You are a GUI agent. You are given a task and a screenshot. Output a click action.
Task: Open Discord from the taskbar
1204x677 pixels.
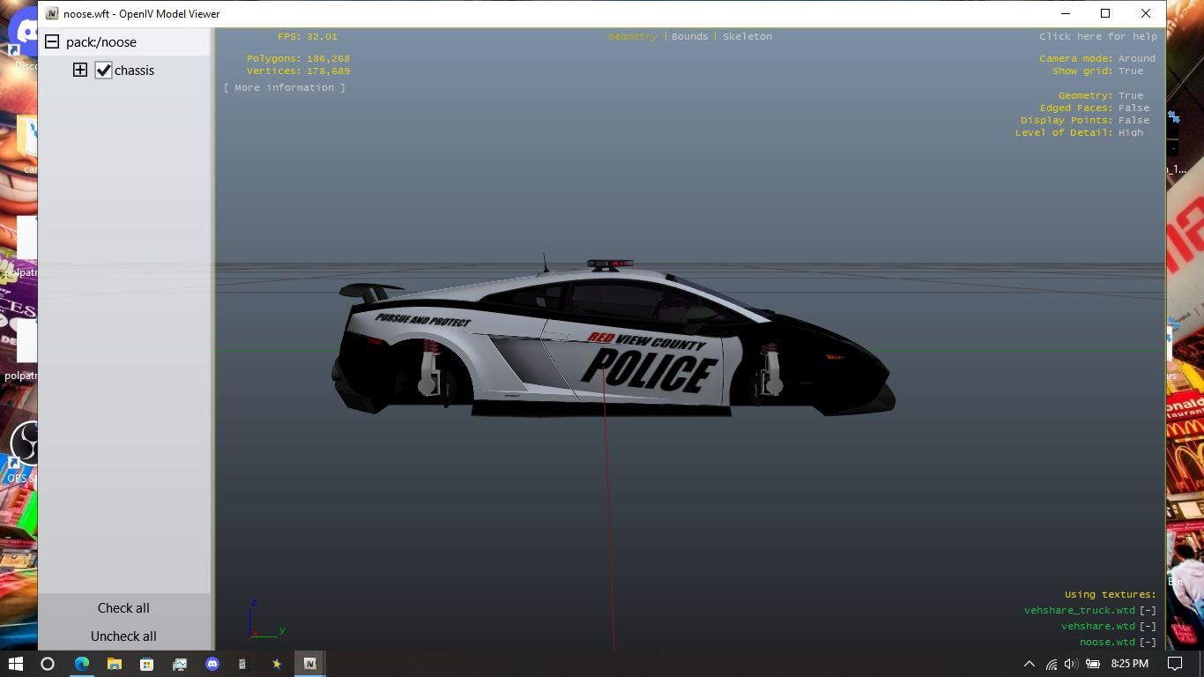tap(212, 664)
